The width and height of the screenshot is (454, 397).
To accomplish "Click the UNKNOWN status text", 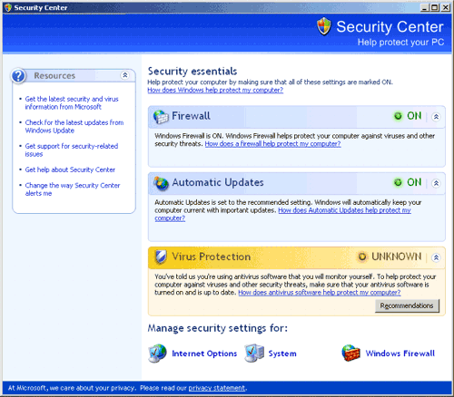I will 397,257.
